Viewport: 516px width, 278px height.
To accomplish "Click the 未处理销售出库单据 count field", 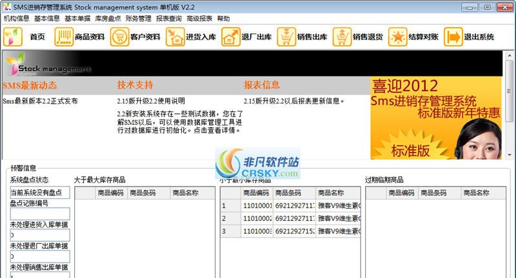I will click(40, 275).
